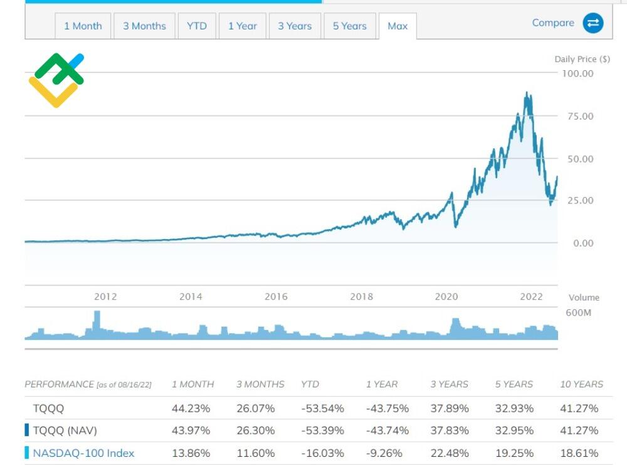Click the dark blue TQQQ (NAV) color marker
This screenshot has width=627, height=465.
27,430
